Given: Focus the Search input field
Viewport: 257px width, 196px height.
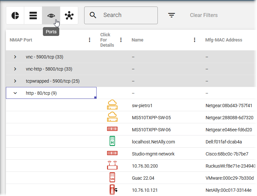Looking at the screenshot, I should point(121,15).
